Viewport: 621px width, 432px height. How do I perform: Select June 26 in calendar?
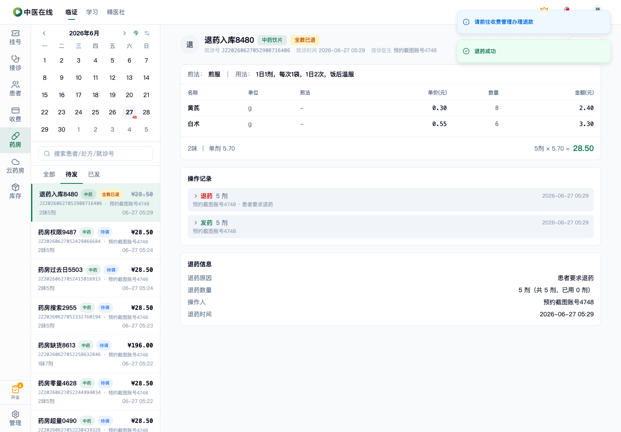point(113,112)
